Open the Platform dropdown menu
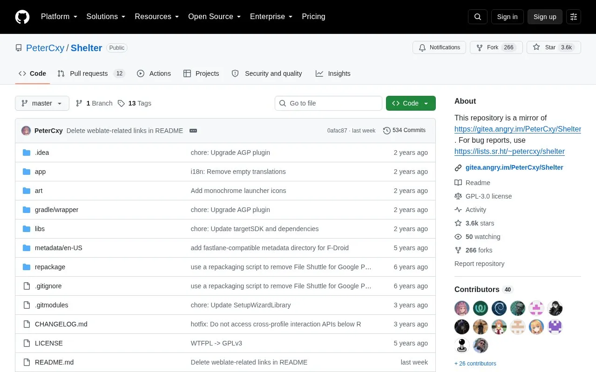 point(59,17)
